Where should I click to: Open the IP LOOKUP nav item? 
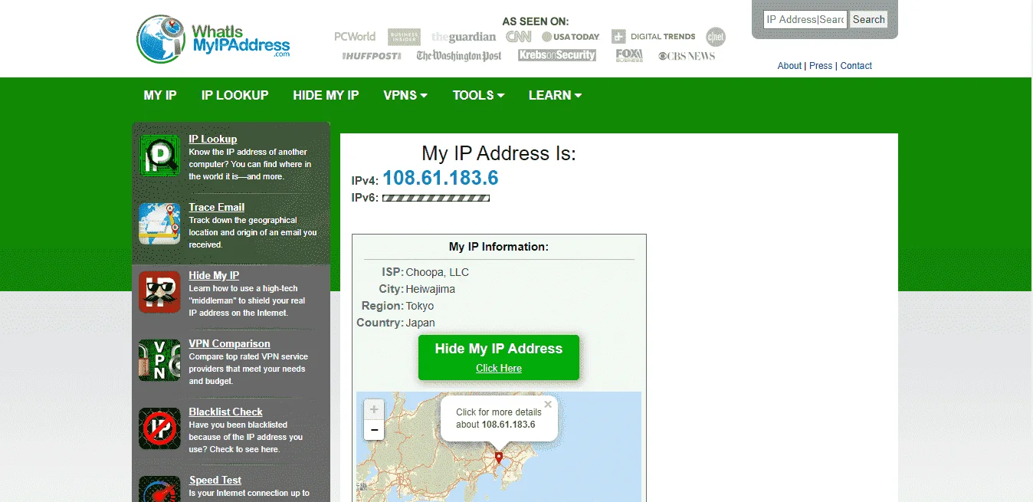click(234, 95)
